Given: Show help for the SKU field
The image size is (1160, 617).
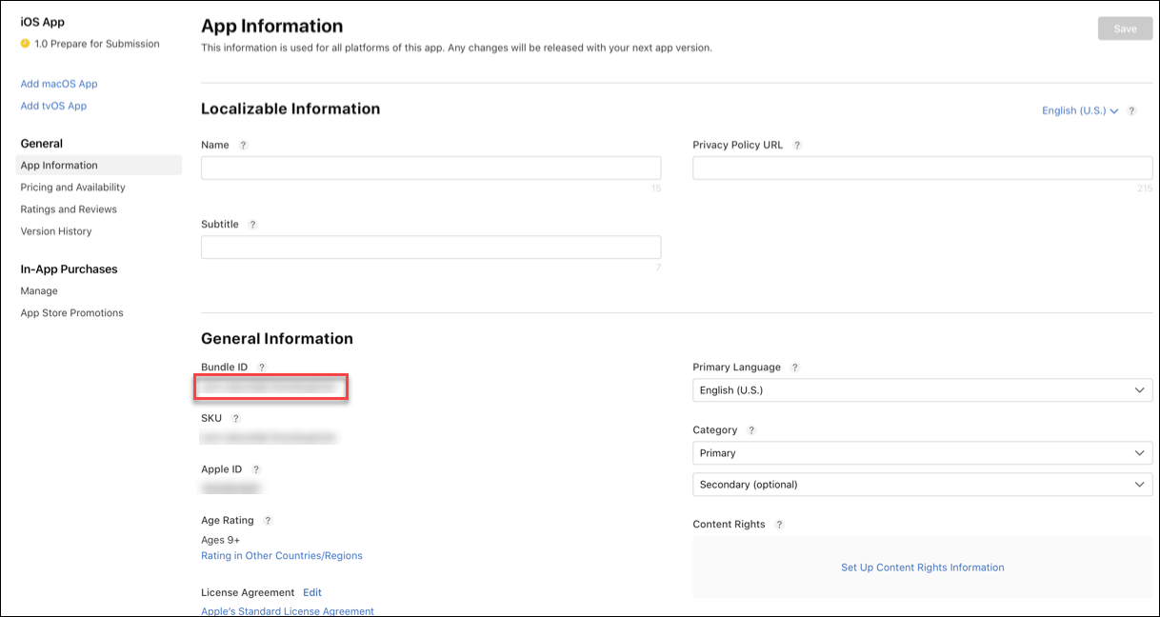Looking at the screenshot, I should point(236,419).
